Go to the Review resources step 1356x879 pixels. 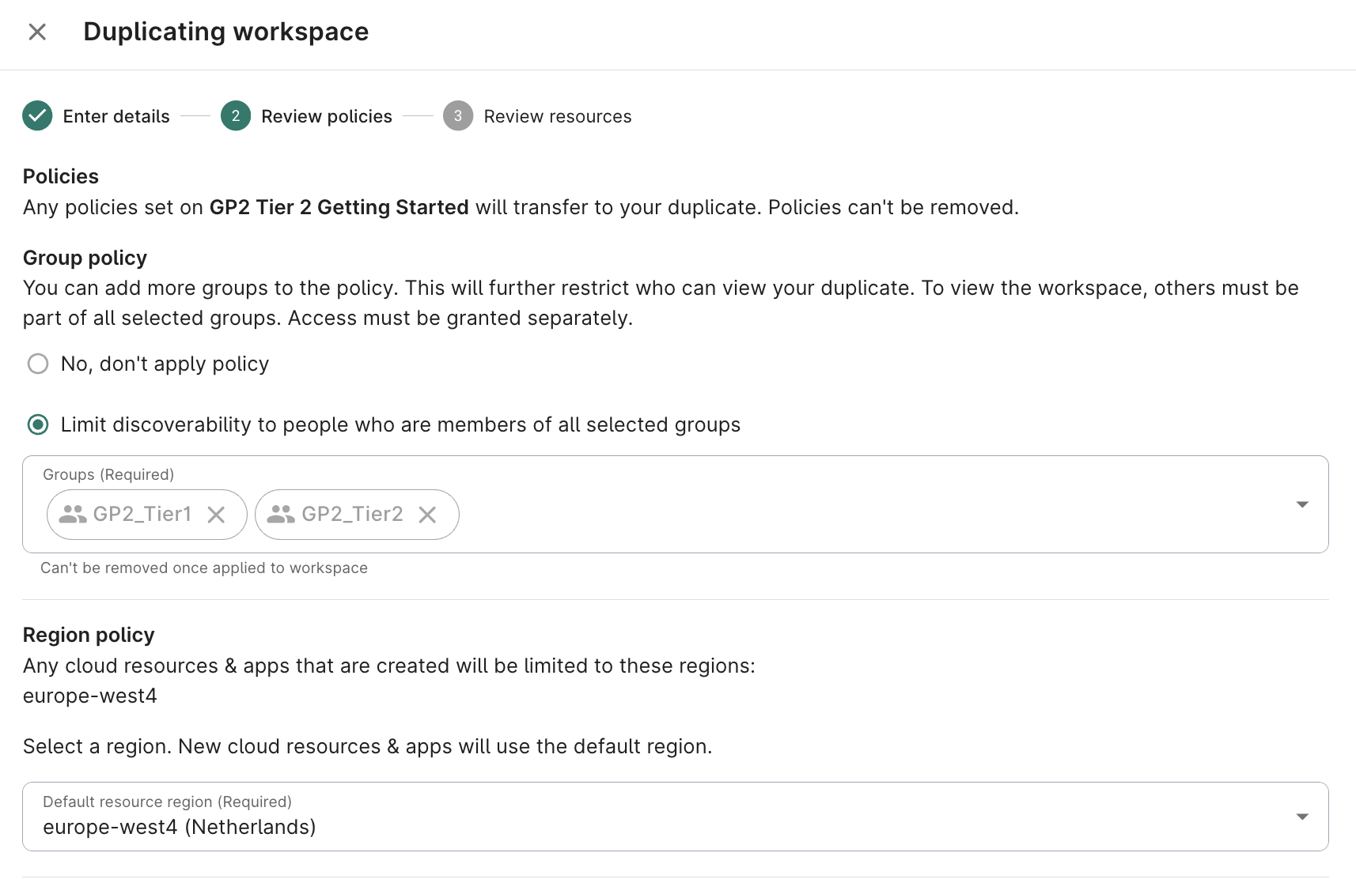[557, 115]
